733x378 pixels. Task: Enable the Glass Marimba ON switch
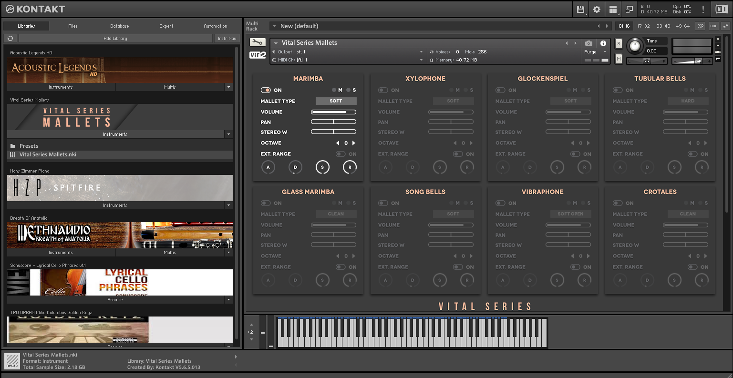tap(266, 203)
